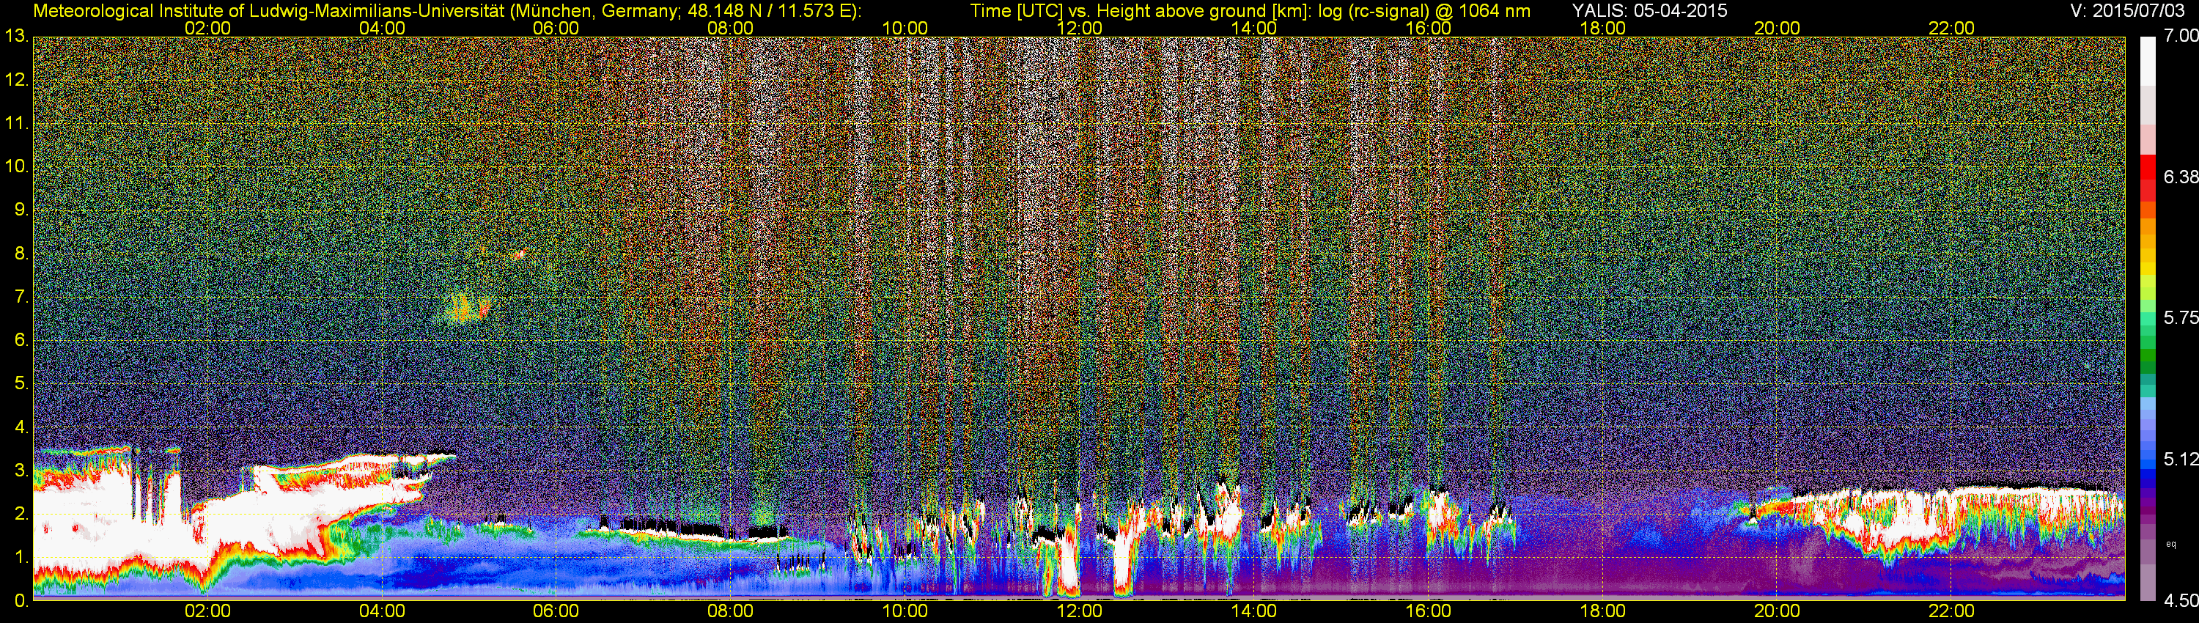Click the 6.38 value on the color scale
This screenshot has height=623, width=2199.
tap(2180, 177)
